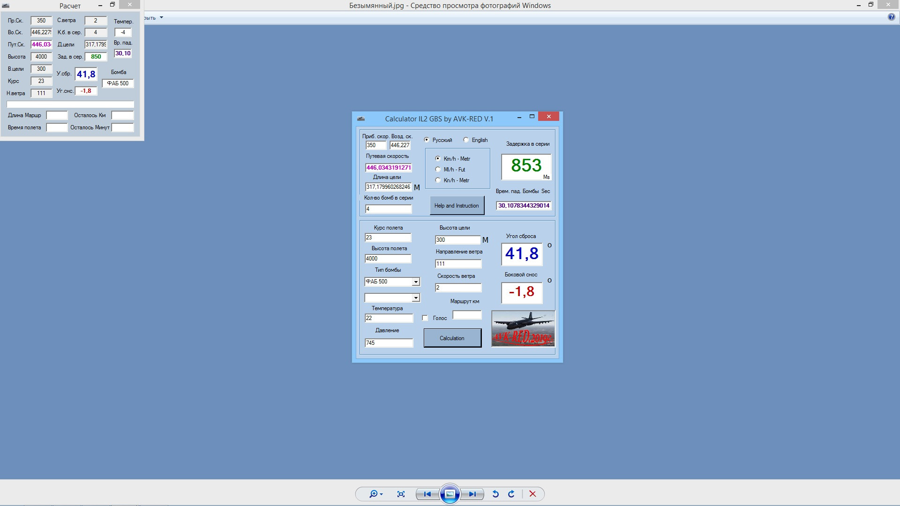Click the AVK-RED airplane picture
Viewport: 900px width, 506px height.
[x=523, y=328]
